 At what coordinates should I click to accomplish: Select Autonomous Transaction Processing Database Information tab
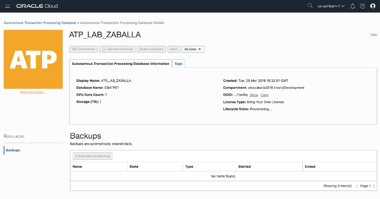coord(121,64)
